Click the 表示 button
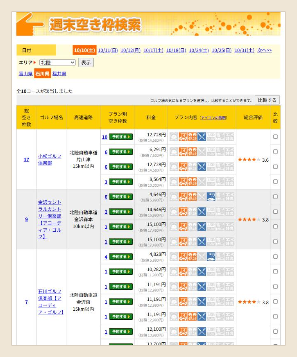Screen dimensions: 297x357 [x=86, y=62]
